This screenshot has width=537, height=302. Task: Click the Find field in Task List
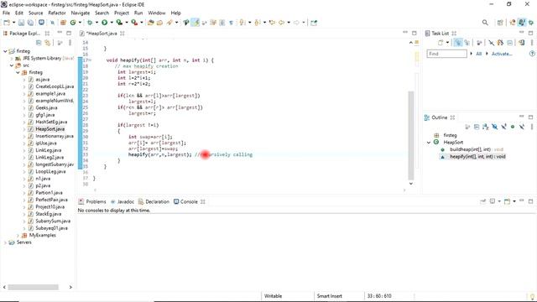[x=446, y=54]
